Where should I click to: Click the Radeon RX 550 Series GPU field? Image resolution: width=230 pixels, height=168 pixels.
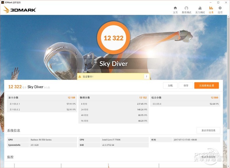(41, 140)
